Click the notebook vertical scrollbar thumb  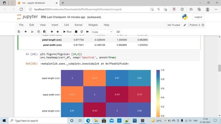220,68
